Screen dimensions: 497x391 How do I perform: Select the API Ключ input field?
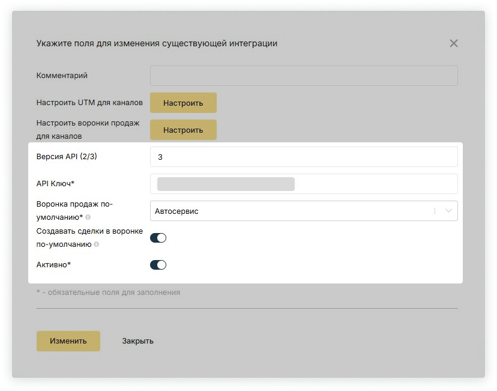pyautogui.click(x=303, y=184)
